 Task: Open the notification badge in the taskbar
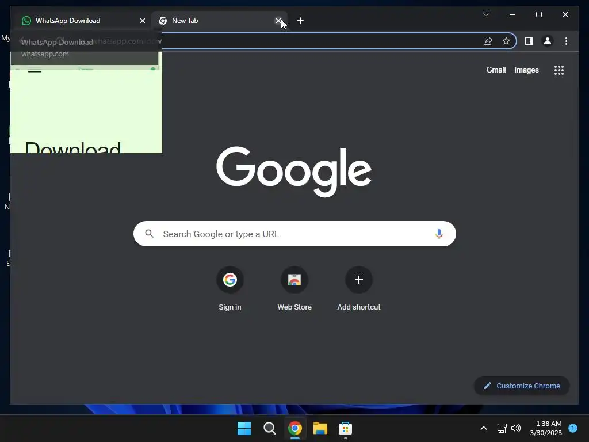[573, 428]
